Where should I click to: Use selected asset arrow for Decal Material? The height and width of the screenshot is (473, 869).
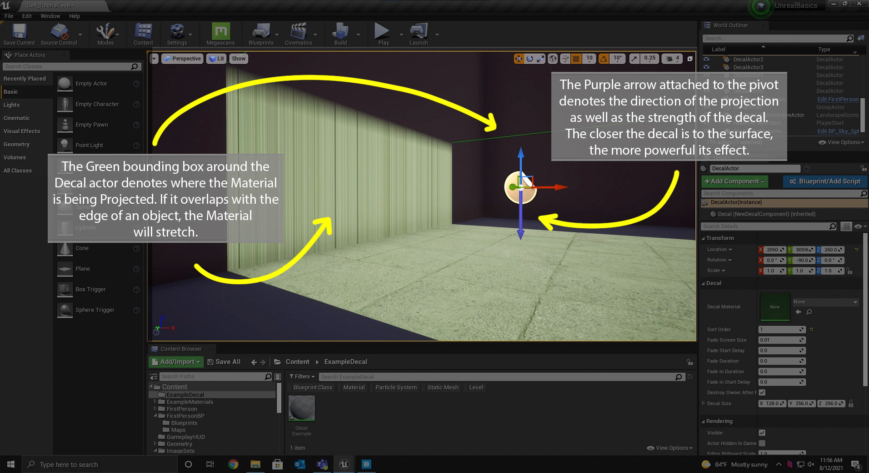798,312
